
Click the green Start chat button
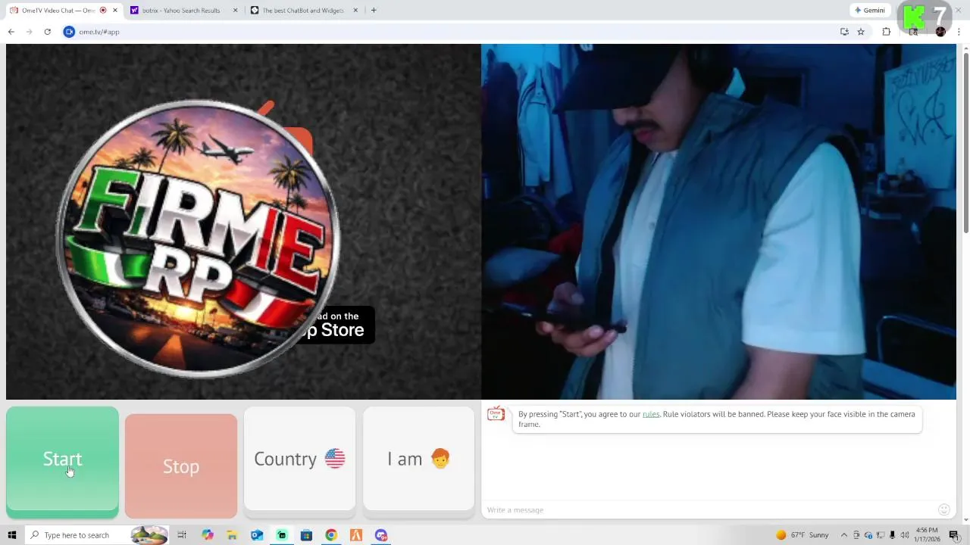tap(62, 462)
